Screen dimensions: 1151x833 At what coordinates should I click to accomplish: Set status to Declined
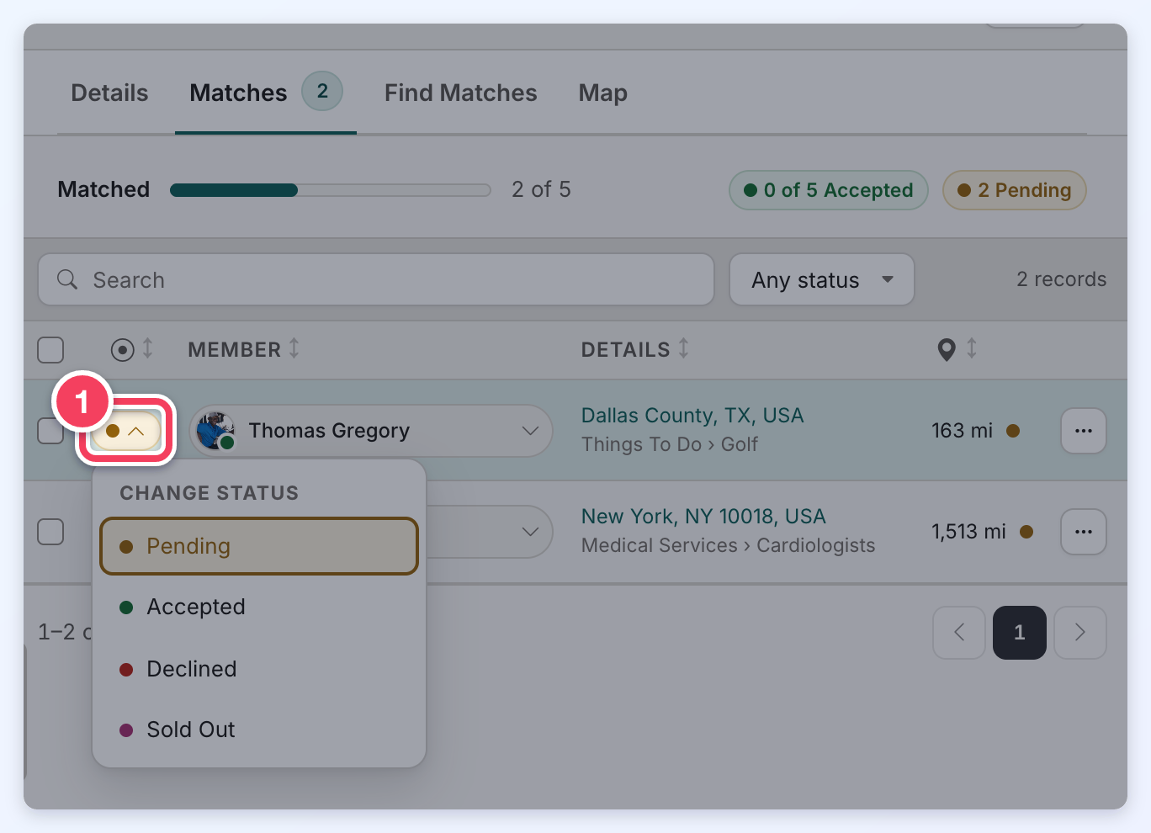coord(259,669)
